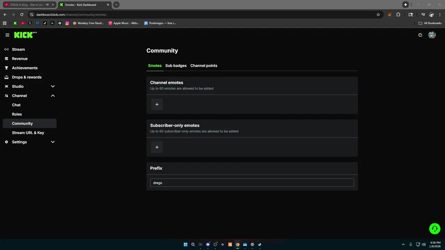The image size is (445, 250).
Task: Open the YouTube bookmark icon
Action: (x=23, y=23)
